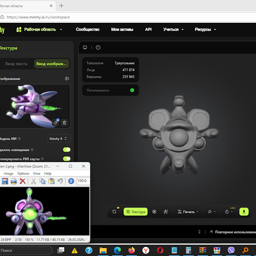Click the regenerate refresh icon with crown
Image resolution: width=256 pixels, height=256 pixels.
pos(114,212)
